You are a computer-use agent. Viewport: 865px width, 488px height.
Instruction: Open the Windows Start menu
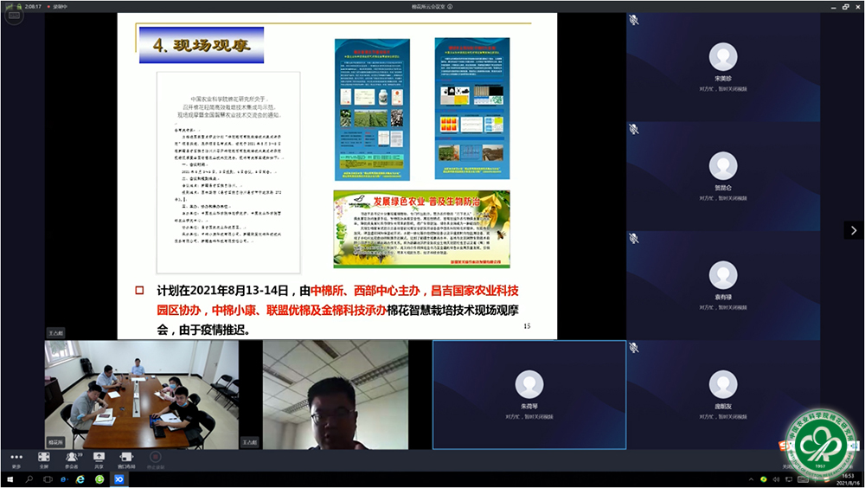(x=10, y=478)
